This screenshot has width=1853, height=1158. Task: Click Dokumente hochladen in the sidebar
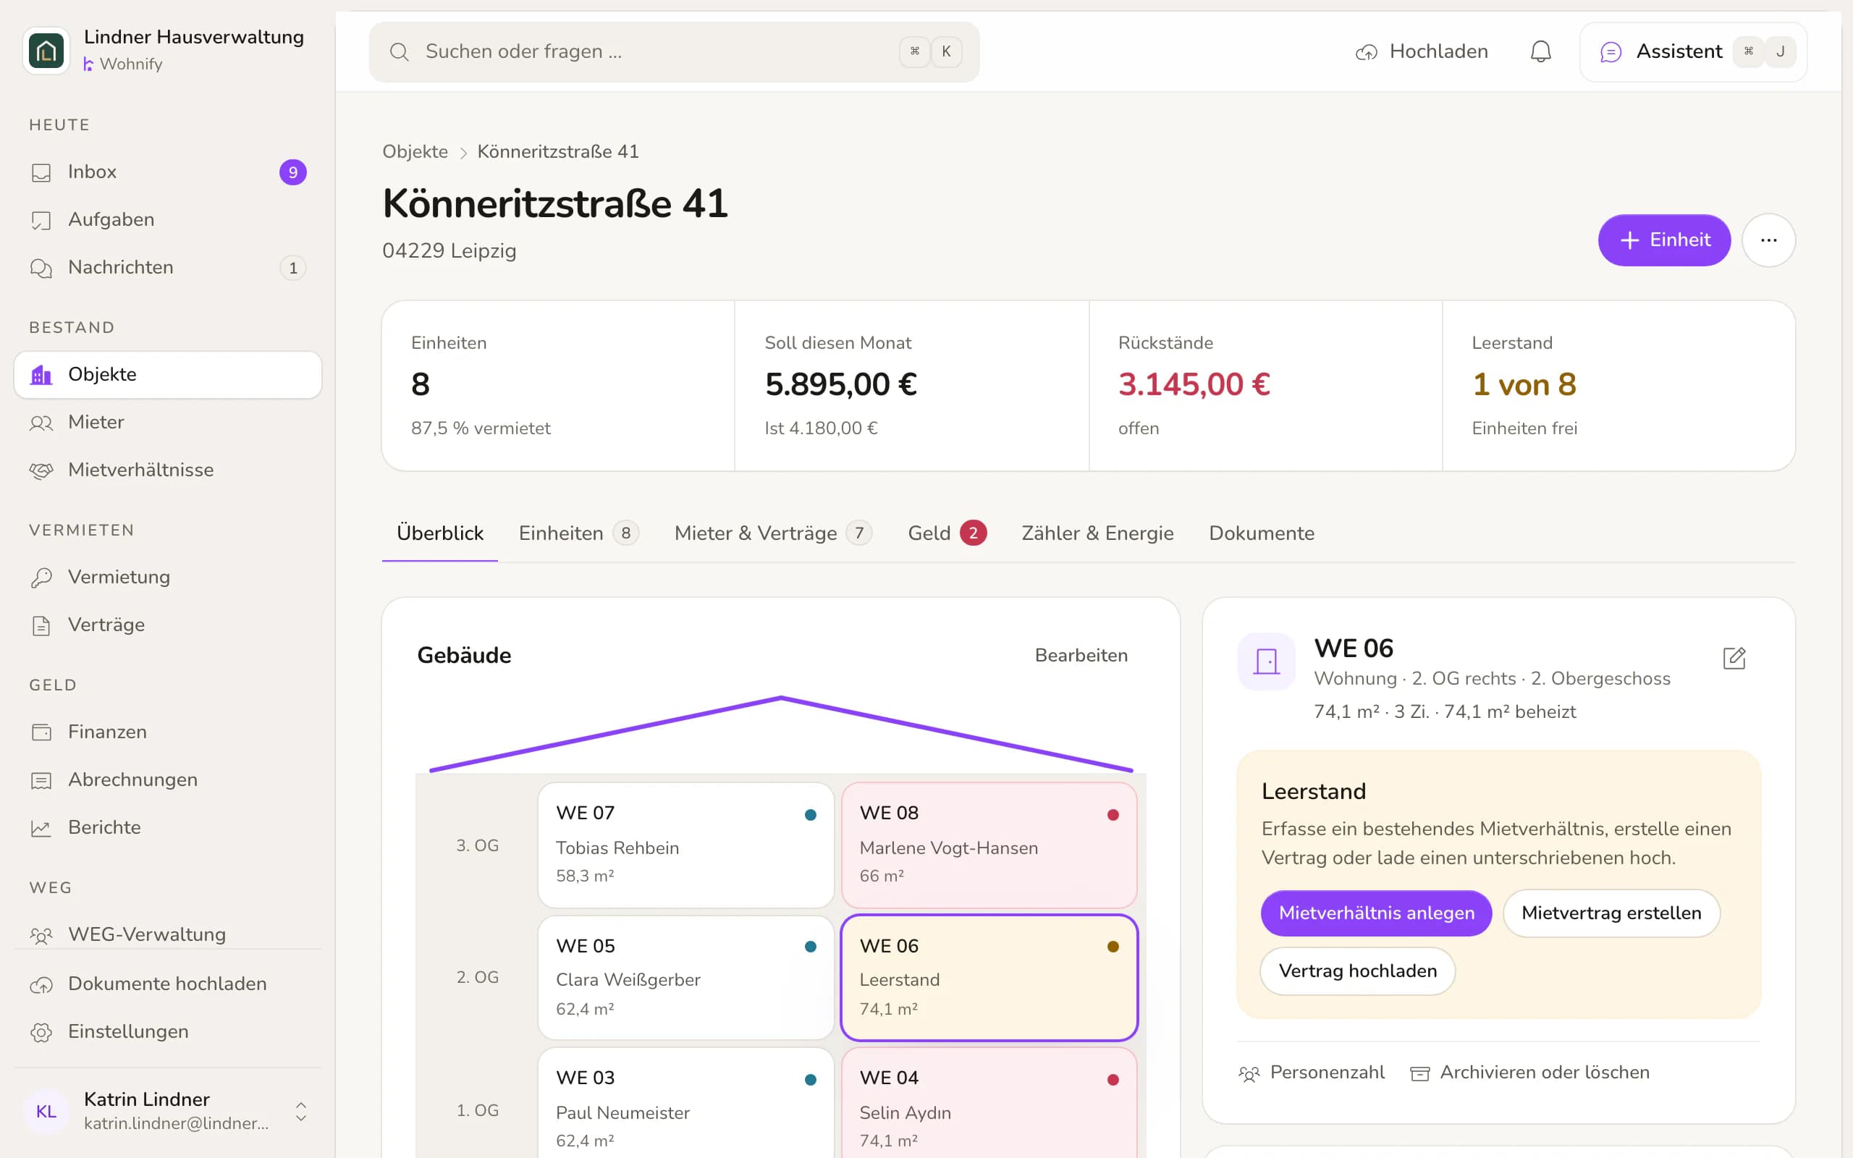(168, 984)
